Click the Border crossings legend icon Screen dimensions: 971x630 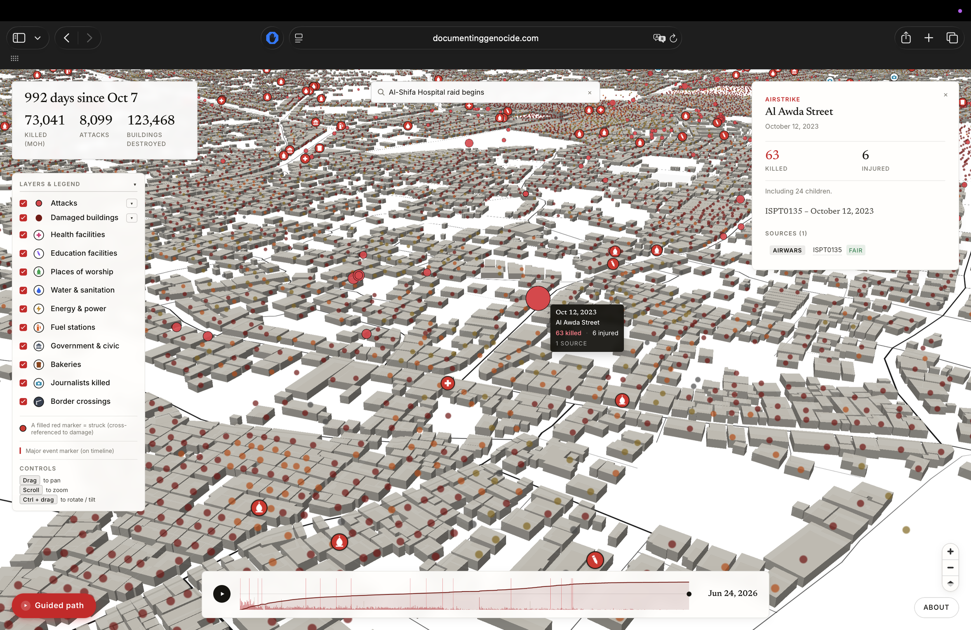39,402
